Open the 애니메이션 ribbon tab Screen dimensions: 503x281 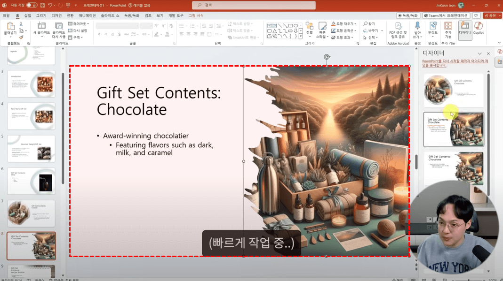point(87,15)
